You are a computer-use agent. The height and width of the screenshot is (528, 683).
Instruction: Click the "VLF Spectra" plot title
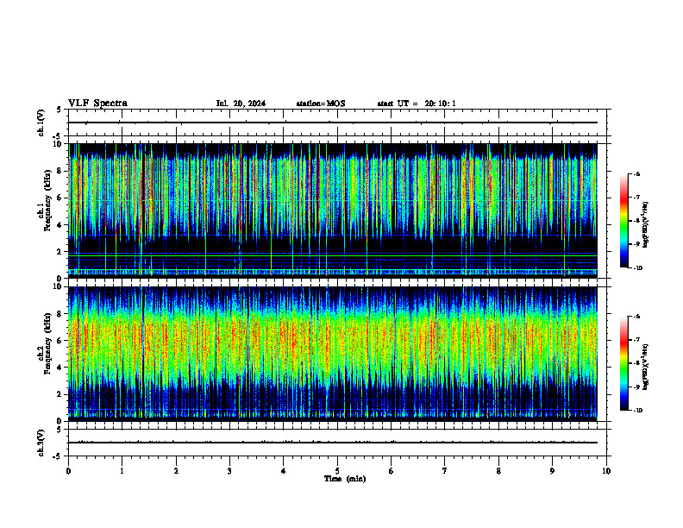coord(97,104)
